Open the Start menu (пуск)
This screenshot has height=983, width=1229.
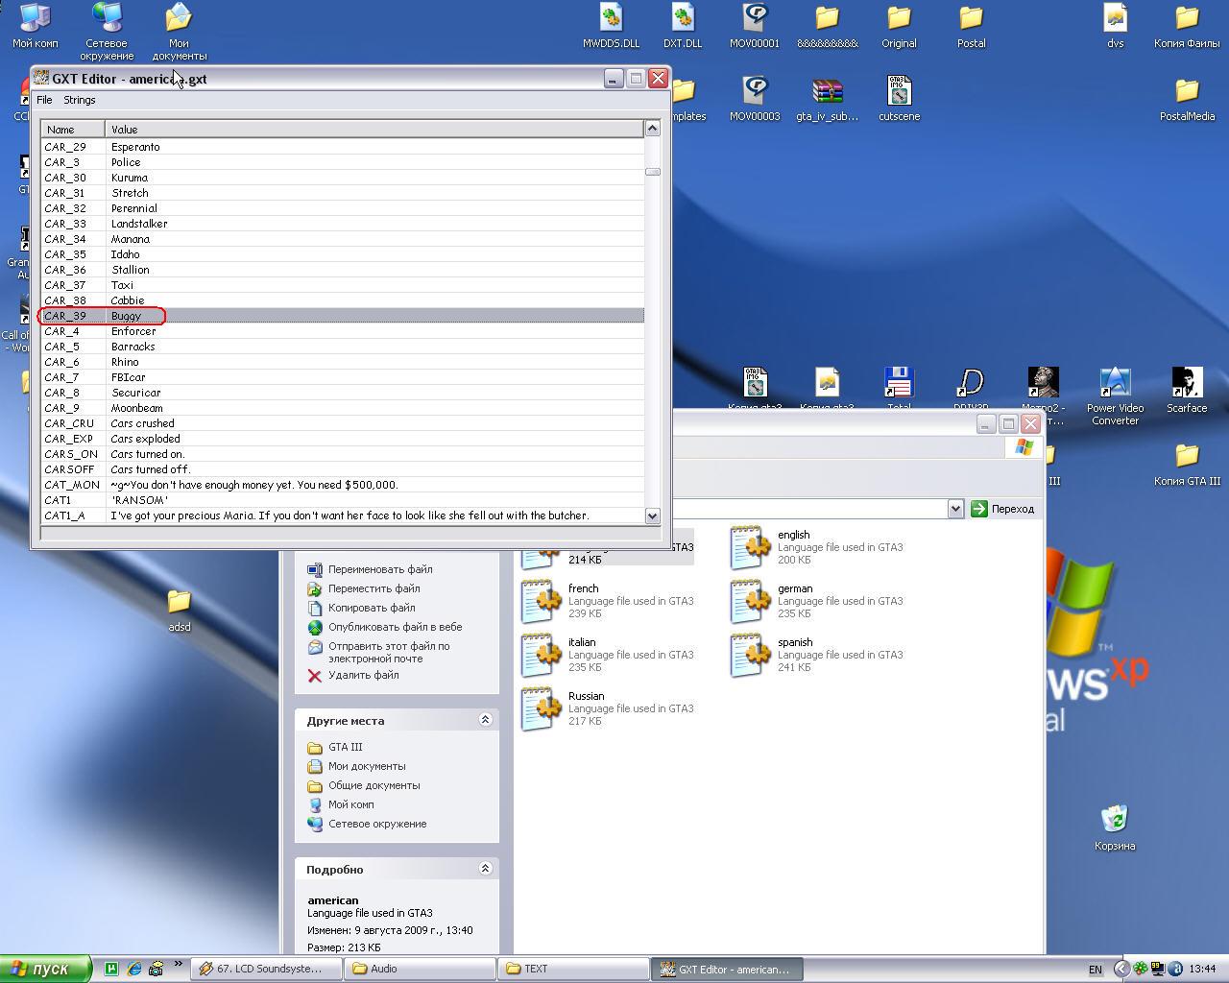[45, 969]
